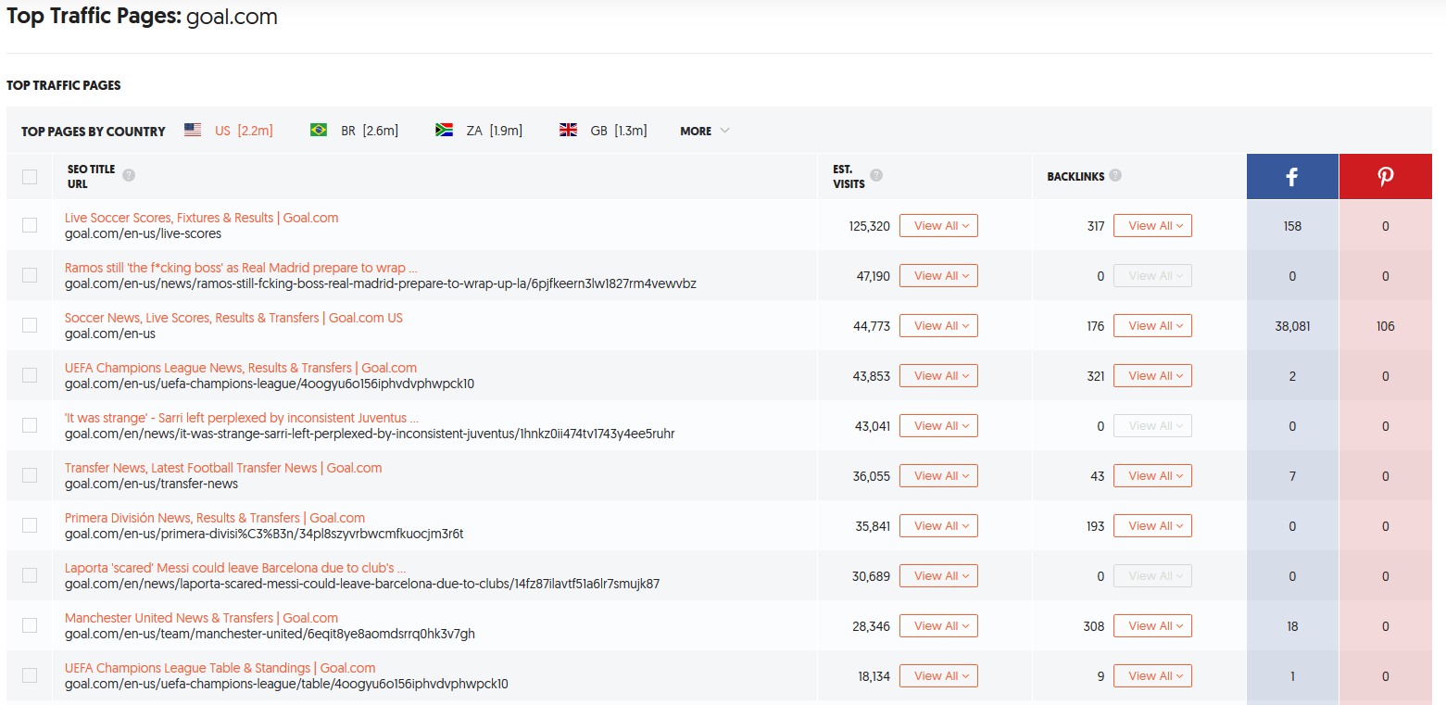Viewport: 1446px width, 705px height.
Task: Open Ramos still 'the f*cking boss' link
Action: pos(241,268)
